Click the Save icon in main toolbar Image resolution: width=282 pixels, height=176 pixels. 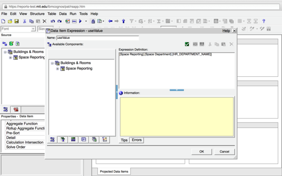click(16, 21)
